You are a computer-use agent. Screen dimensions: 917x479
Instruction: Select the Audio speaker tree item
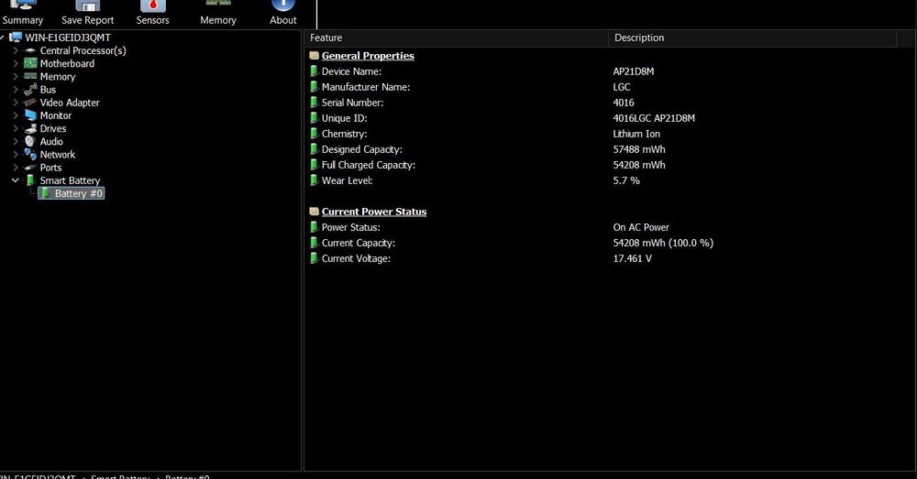coord(51,141)
